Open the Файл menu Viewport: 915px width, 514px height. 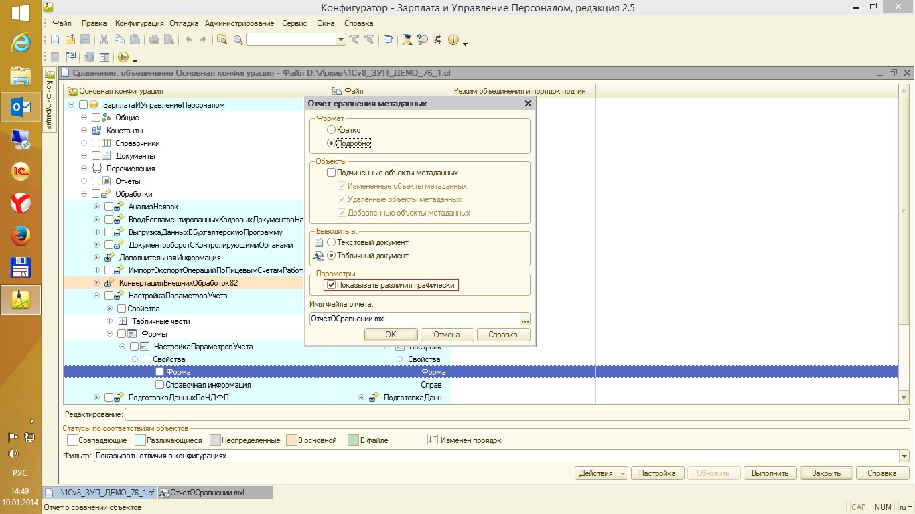(62, 23)
